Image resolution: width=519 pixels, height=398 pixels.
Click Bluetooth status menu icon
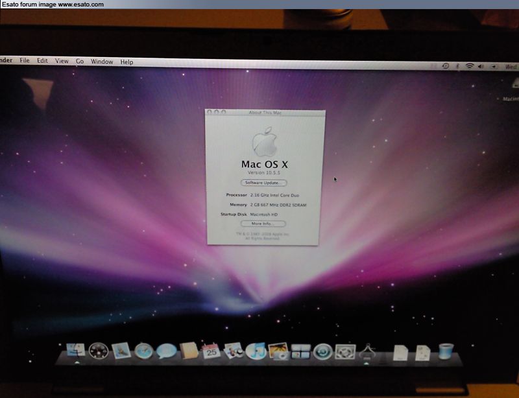tap(458, 66)
